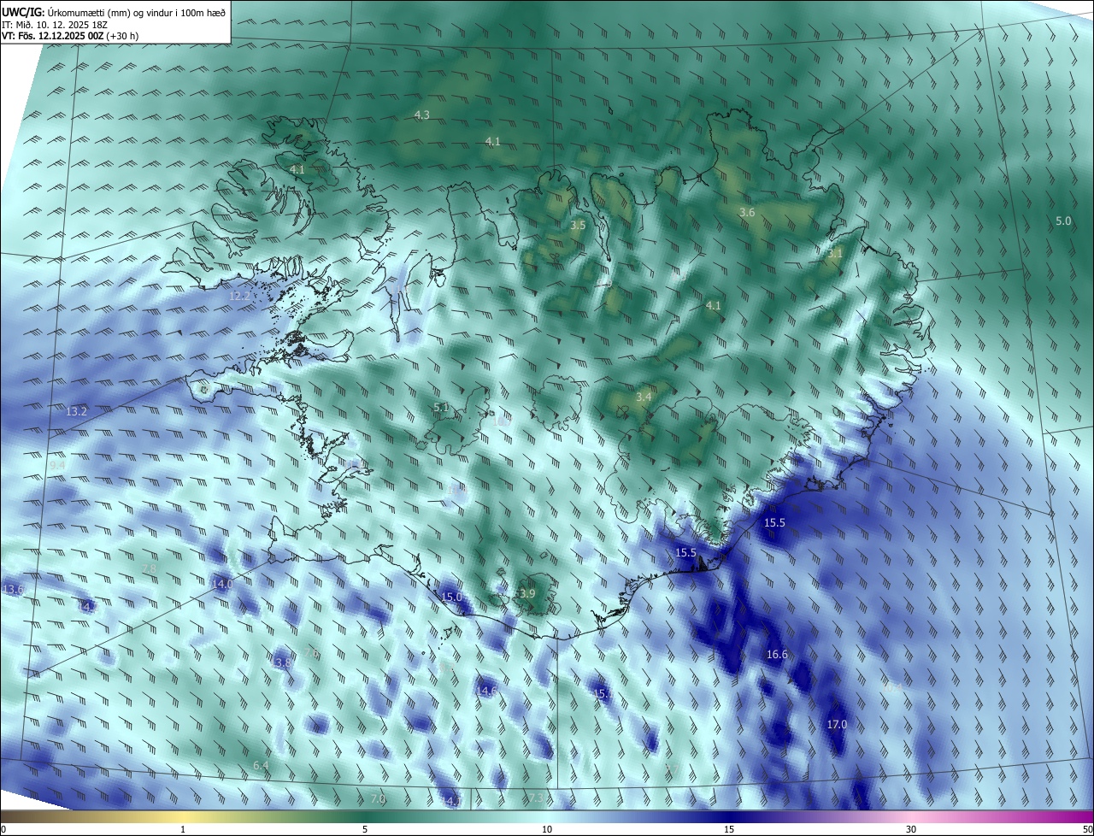Screen dimensions: 1094x836
Task: Click the 5 tick on color scale
Action: [x=365, y=829]
